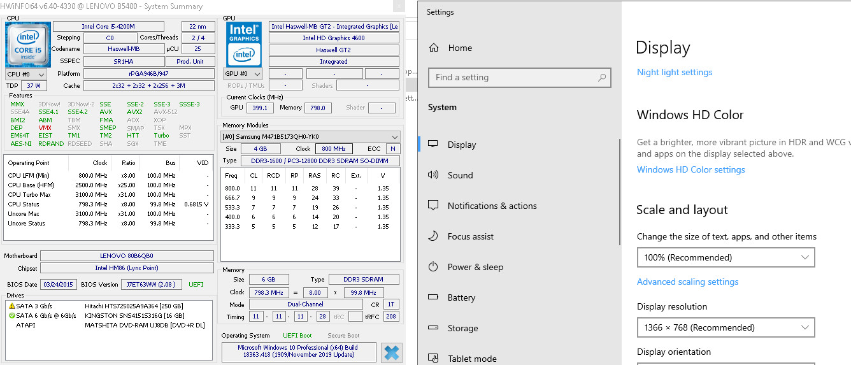The height and width of the screenshot is (365, 851).
Task: Click the rPGA946B/947 platform field
Action: coord(149,74)
